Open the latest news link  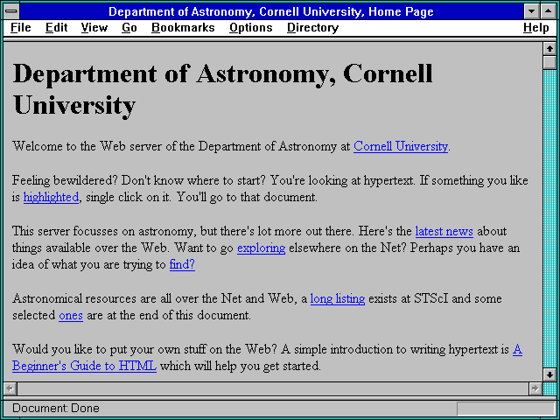(x=444, y=231)
